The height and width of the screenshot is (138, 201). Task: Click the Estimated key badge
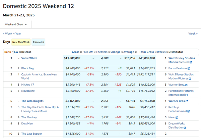[39, 42]
